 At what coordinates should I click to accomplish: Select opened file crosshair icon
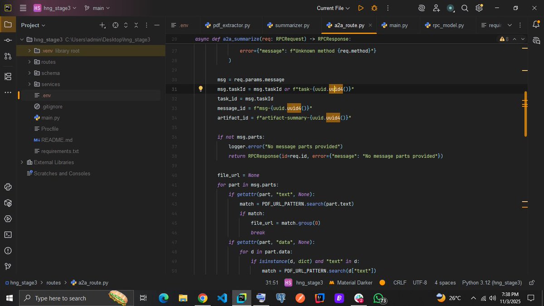[115, 25]
